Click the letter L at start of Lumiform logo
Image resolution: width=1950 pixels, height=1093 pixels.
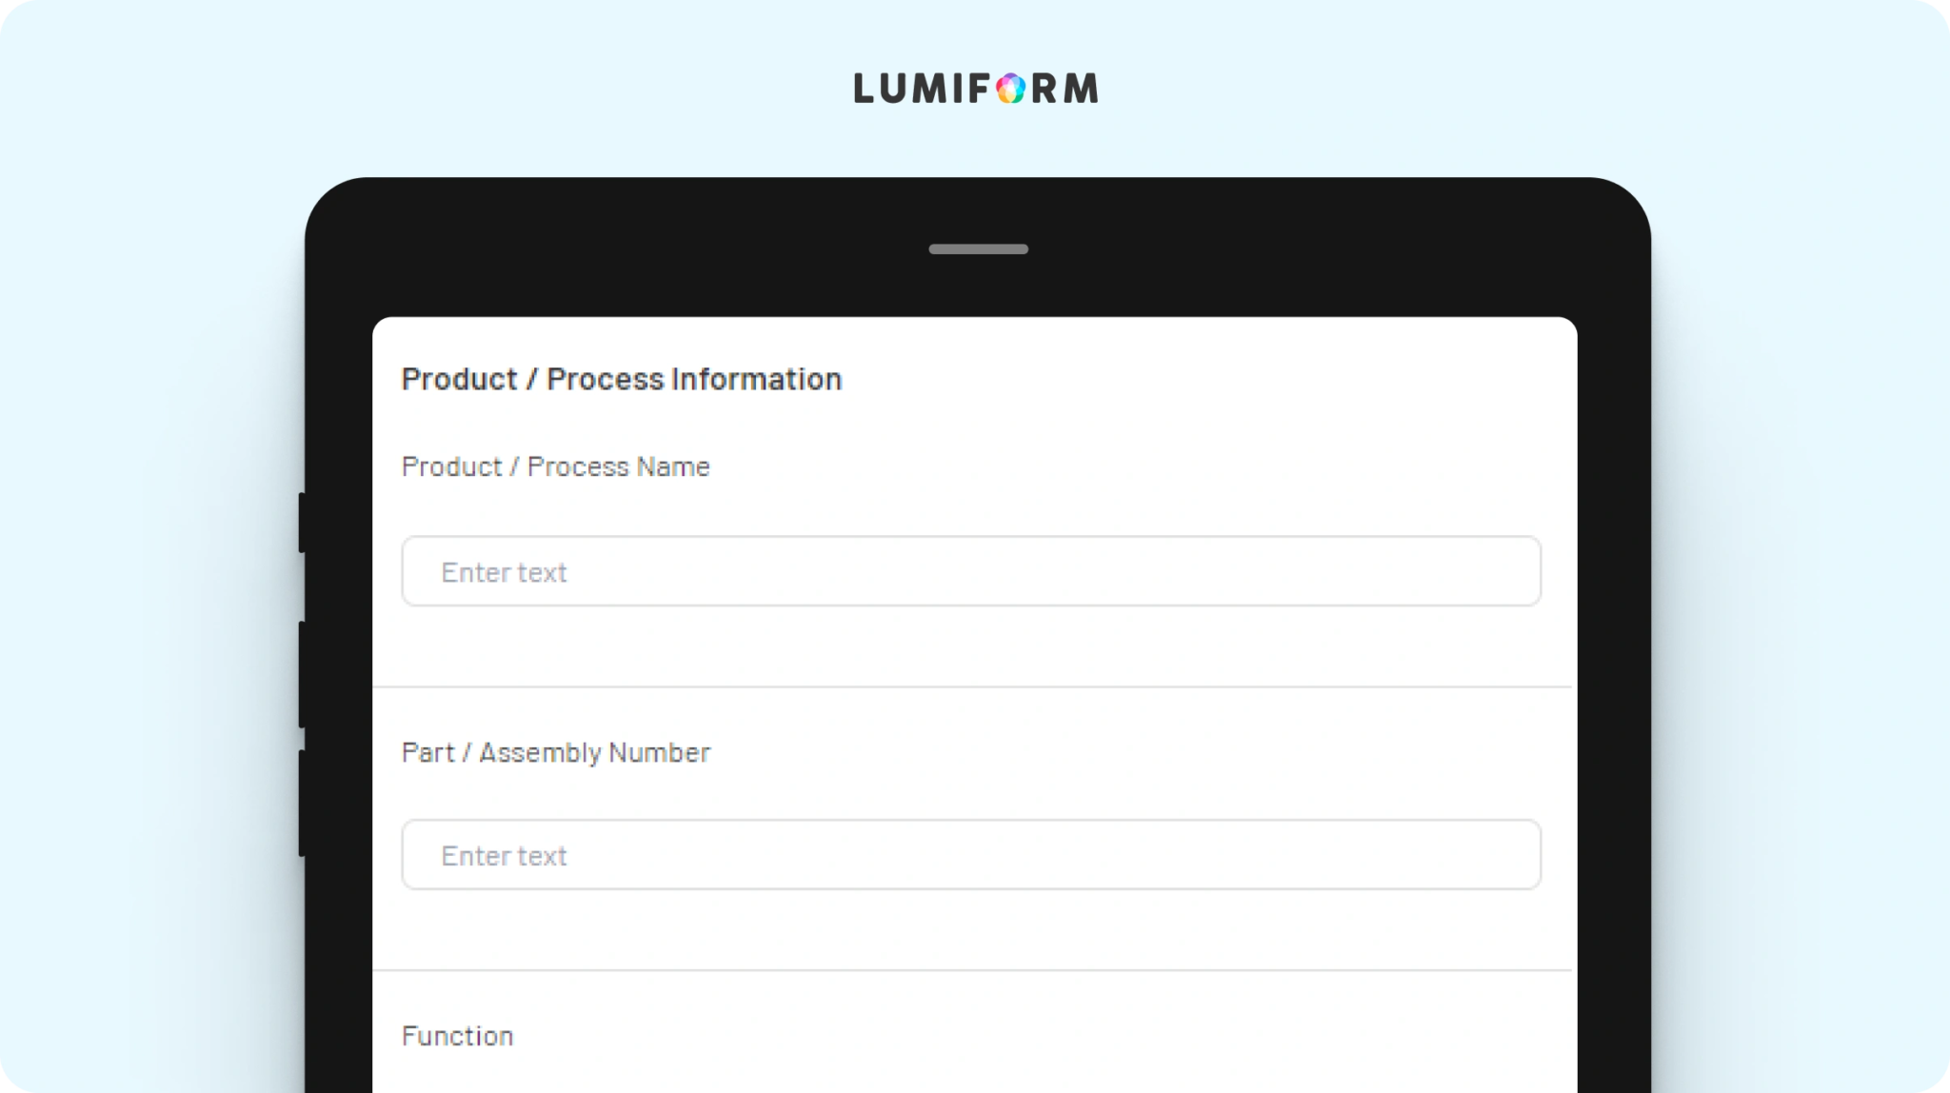pos(865,89)
